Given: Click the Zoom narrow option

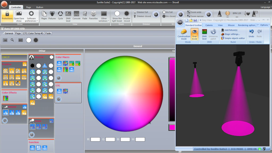Looking at the screenshot, I should pyautogui.click(x=195, y=16).
